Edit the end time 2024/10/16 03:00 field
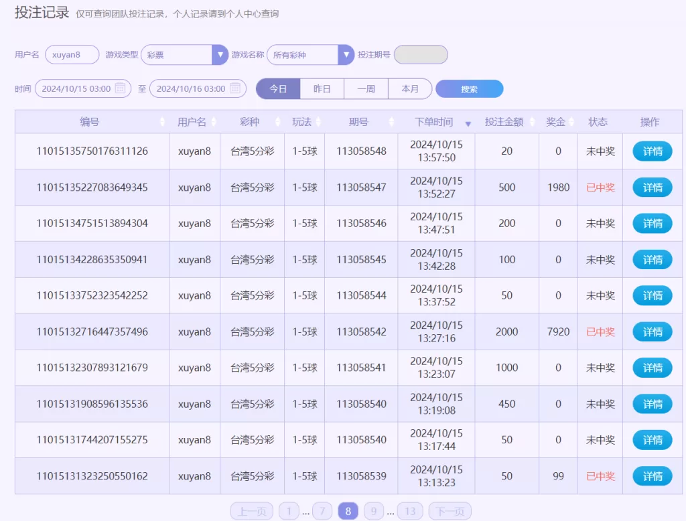The image size is (686, 521). 198,89
